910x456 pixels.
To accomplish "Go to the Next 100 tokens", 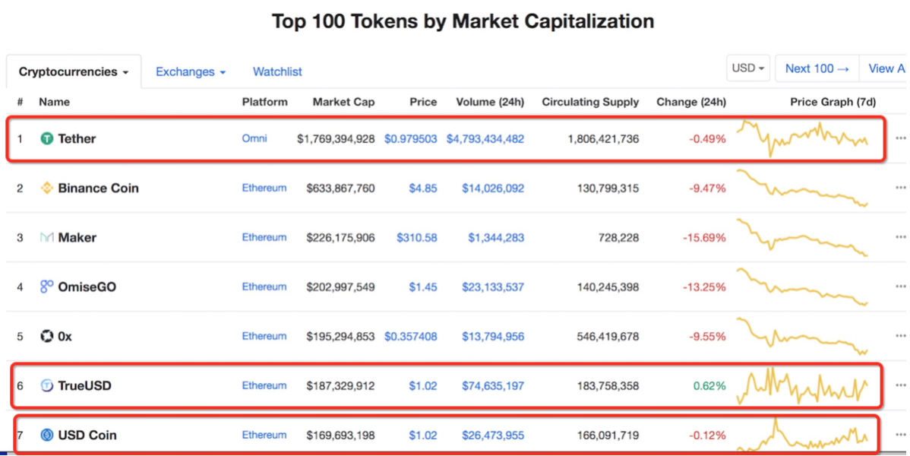I will pyautogui.click(x=817, y=68).
